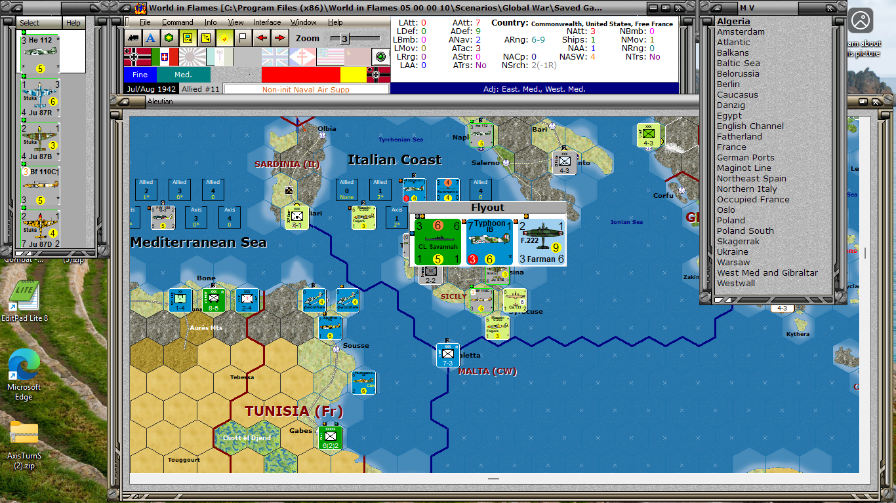This screenshot has width=896, height=503.
Task: Choose Westwall in the M V list
Action: pyautogui.click(x=736, y=284)
